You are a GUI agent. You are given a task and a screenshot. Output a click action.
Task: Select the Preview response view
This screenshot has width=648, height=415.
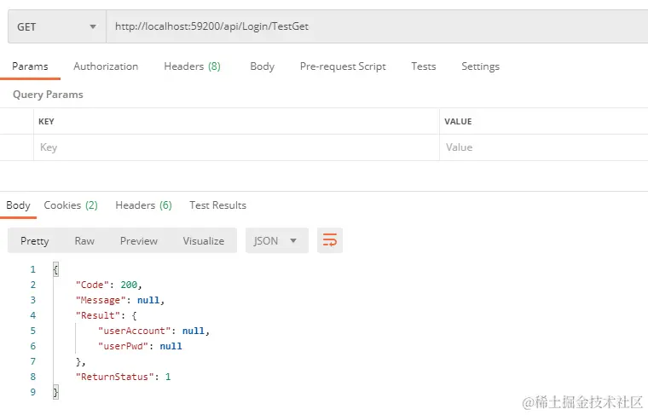[139, 241]
